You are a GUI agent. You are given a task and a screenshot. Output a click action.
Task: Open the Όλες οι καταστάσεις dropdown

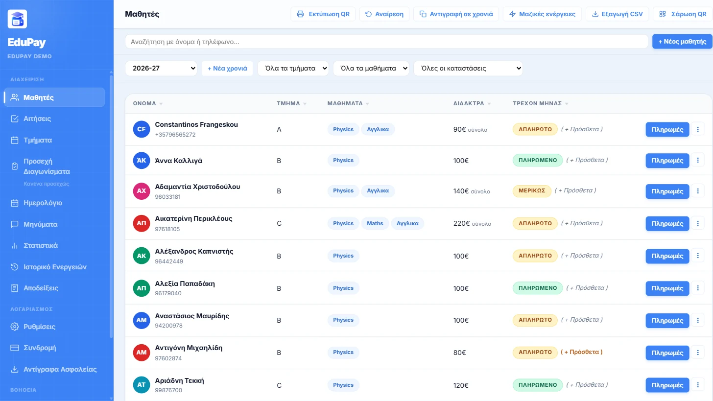[x=468, y=68]
